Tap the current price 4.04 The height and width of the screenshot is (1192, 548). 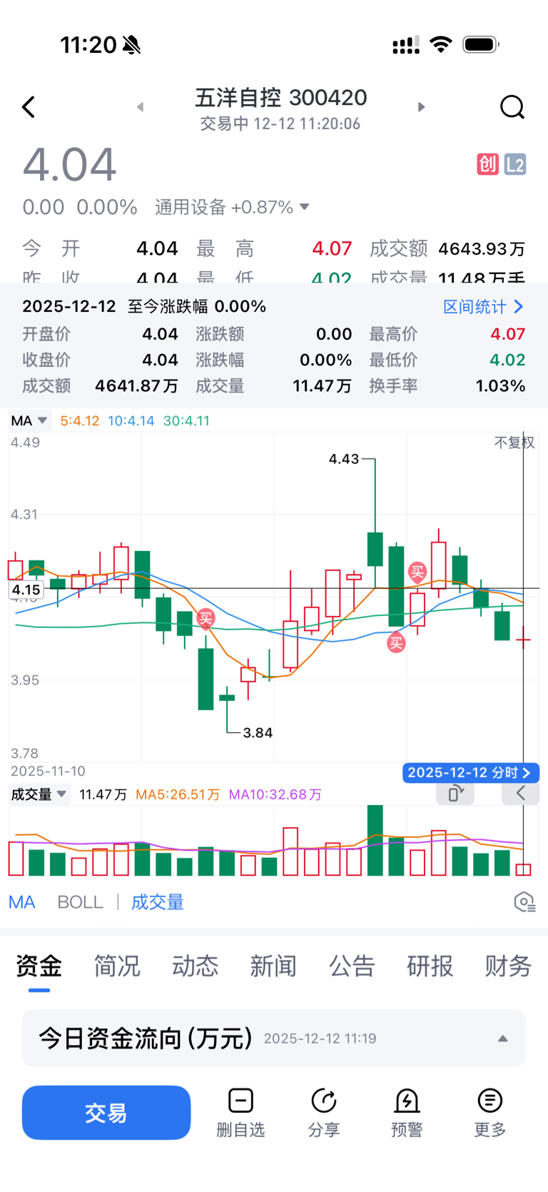click(69, 165)
